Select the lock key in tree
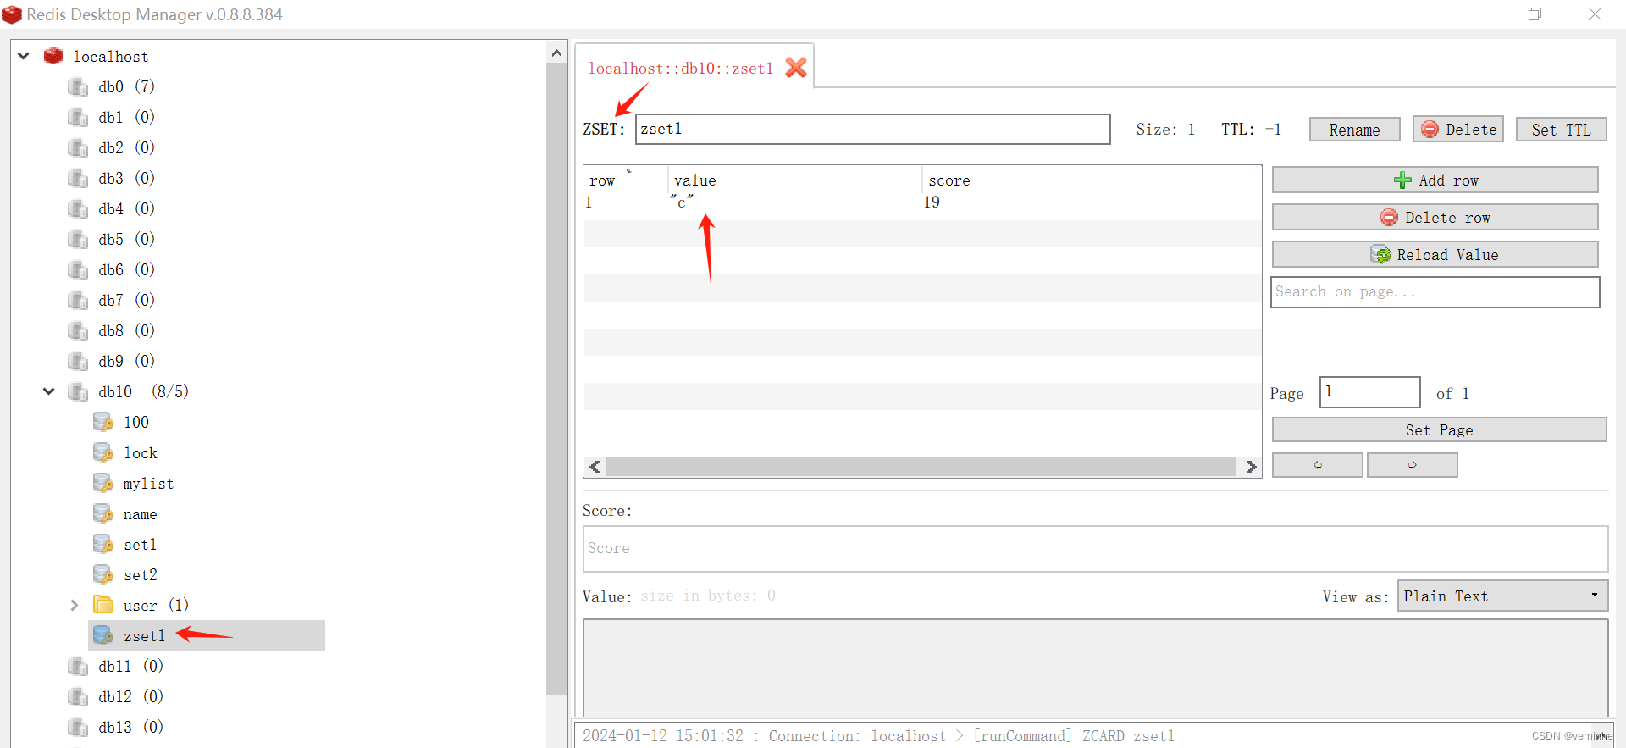This screenshot has height=748, width=1626. (x=141, y=453)
